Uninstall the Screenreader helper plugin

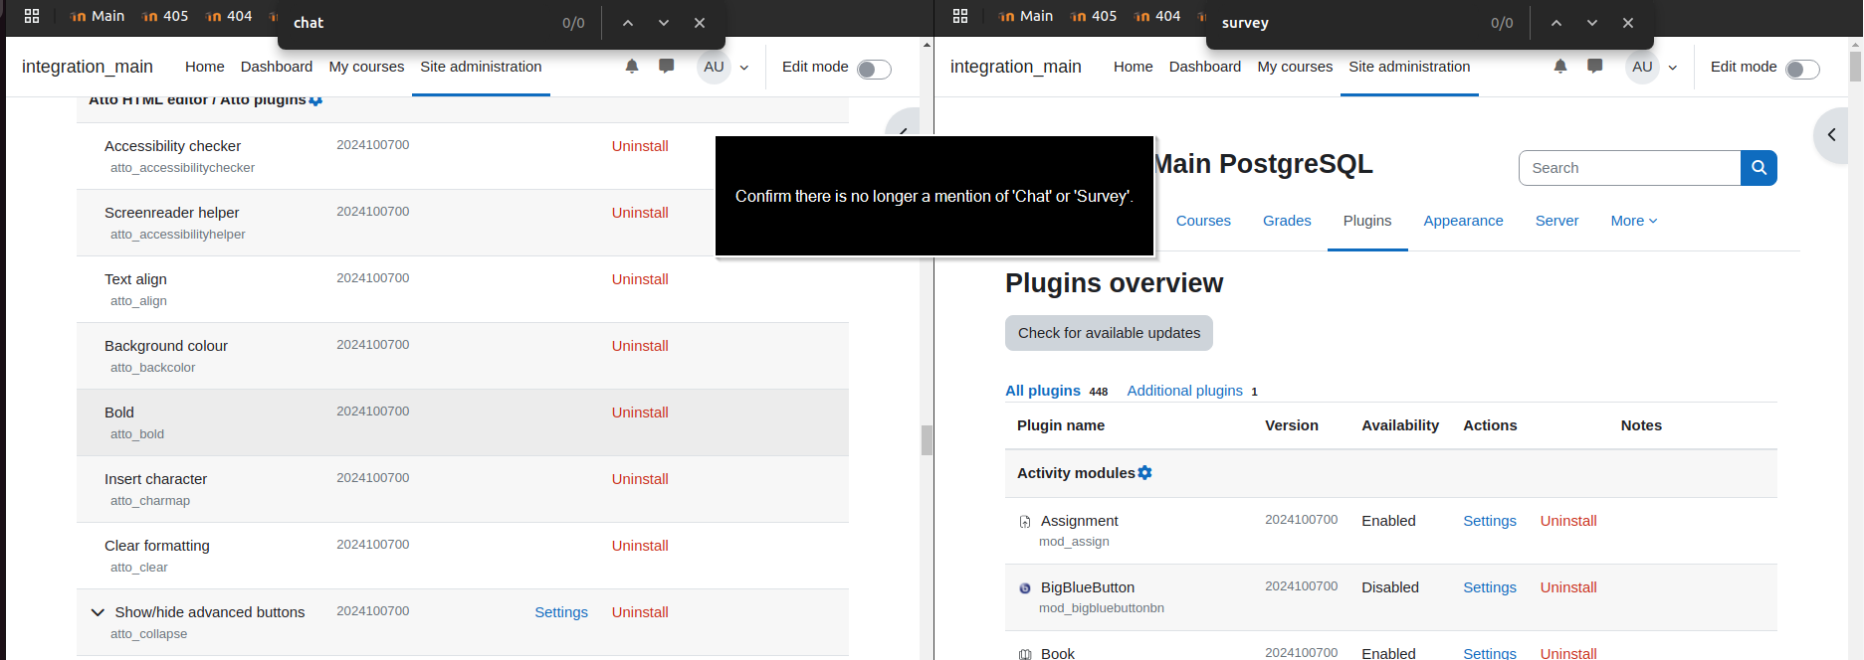pyautogui.click(x=640, y=213)
